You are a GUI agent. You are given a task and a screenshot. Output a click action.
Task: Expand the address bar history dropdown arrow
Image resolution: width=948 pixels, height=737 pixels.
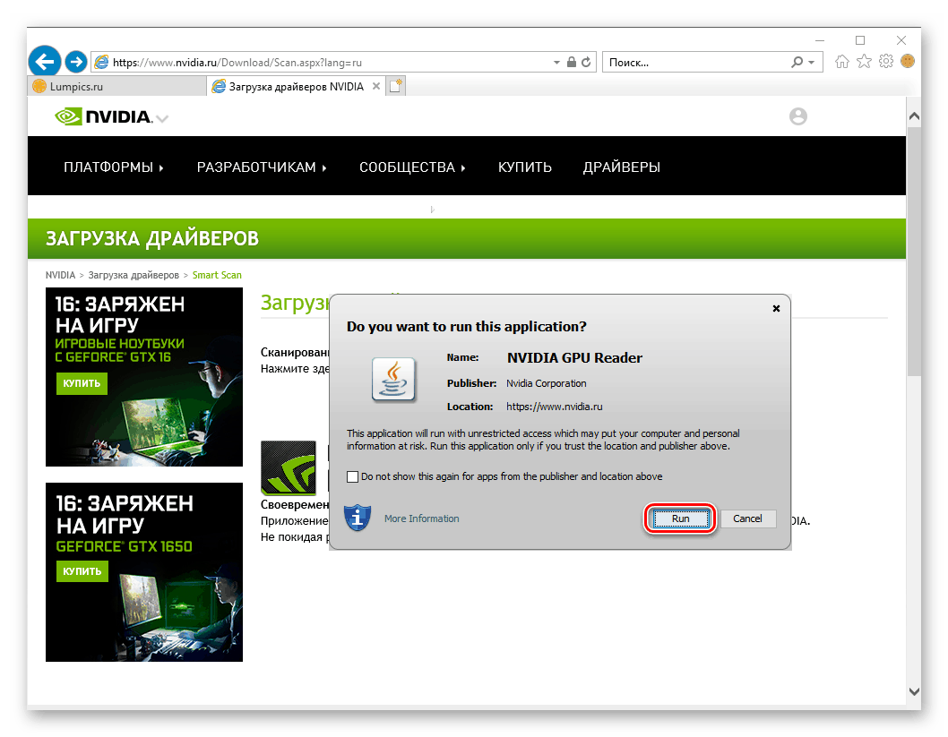pyautogui.click(x=556, y=62)
